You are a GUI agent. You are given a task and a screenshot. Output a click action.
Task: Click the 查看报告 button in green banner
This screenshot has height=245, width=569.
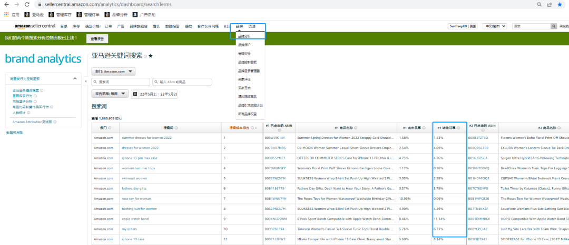tap(97, 38)
